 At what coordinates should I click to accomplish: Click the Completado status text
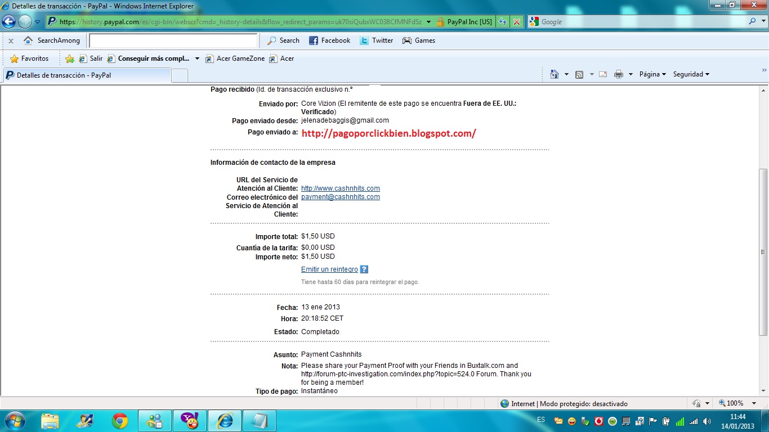point(320,332)
